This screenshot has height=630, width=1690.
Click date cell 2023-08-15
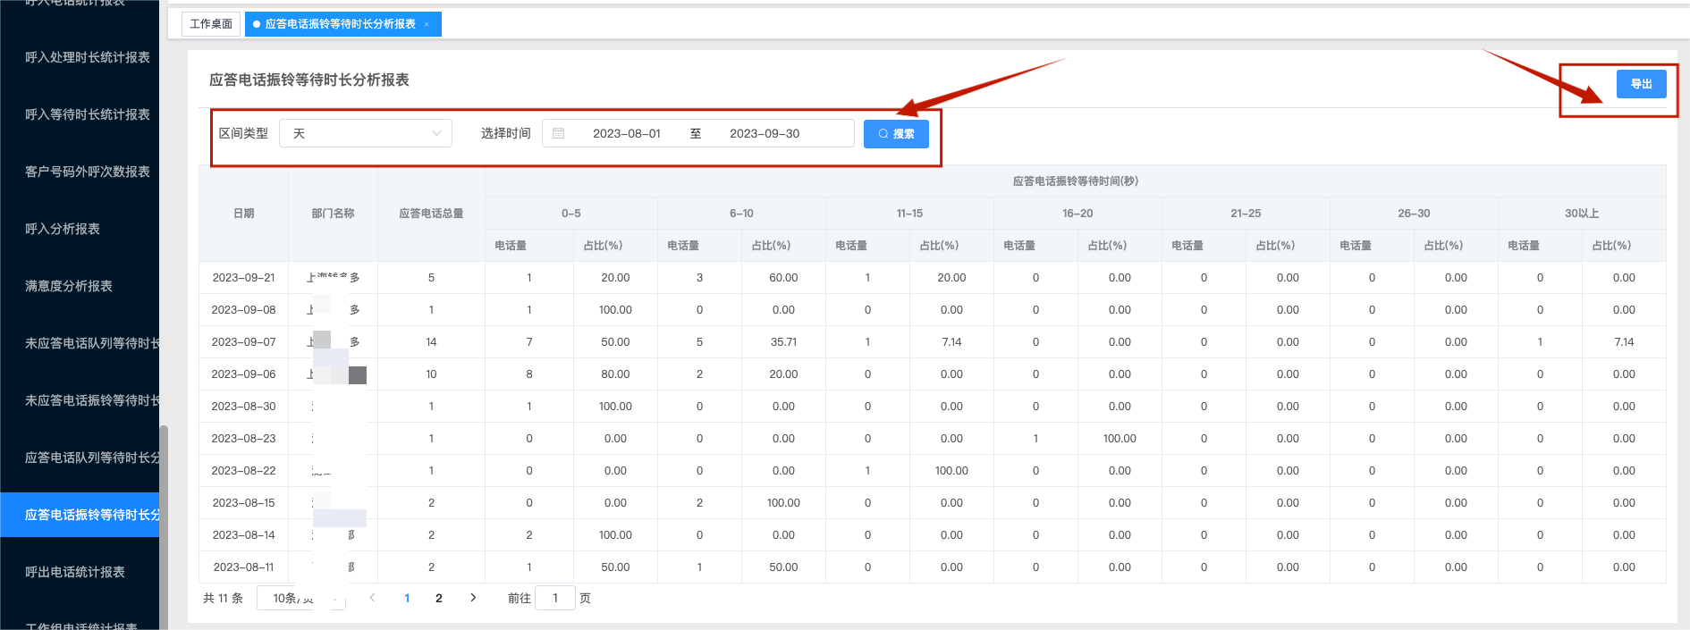(243, 503)
